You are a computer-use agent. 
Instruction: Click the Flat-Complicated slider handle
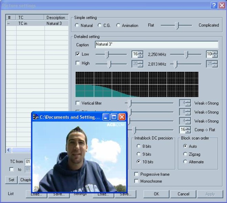[x=177, y=26]
